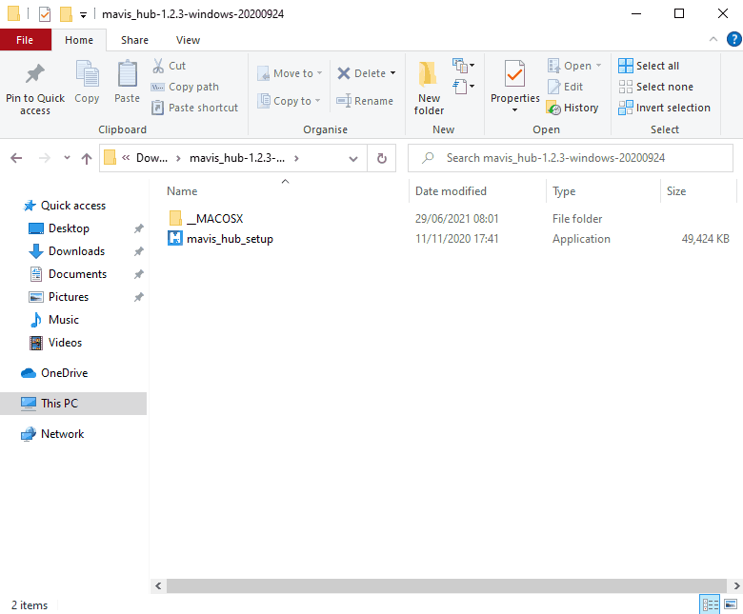Select This PC in sidebar
Screen dimensions: 743x614
pyautogui.click(x=73, y=404)
